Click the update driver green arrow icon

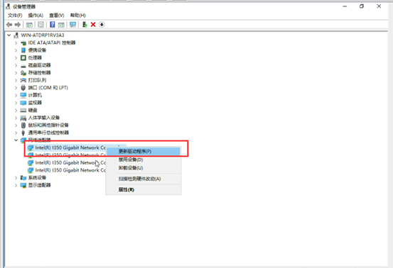(x=85, y=25)
